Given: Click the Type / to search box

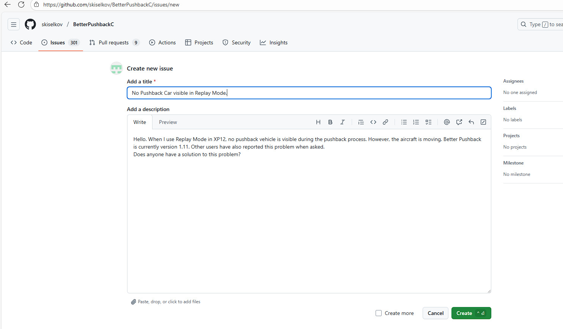Looking at the screenshot, I should pyautogui.click(x=540, y=24).
